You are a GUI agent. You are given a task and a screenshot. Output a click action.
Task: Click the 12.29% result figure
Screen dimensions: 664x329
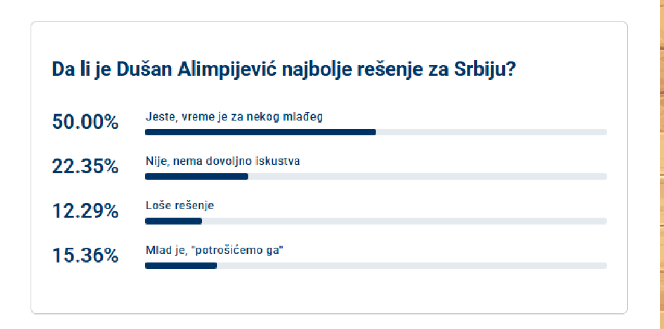[85, 211]
